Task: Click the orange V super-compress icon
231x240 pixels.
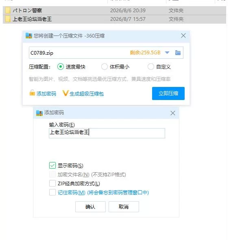Action: coord(65,93)
